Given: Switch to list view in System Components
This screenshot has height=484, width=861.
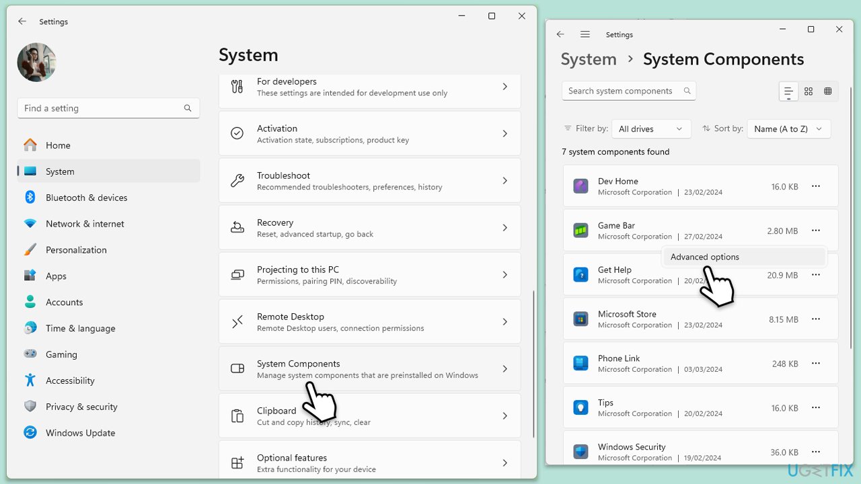Looking at the screenshot, I should [788, 91].
